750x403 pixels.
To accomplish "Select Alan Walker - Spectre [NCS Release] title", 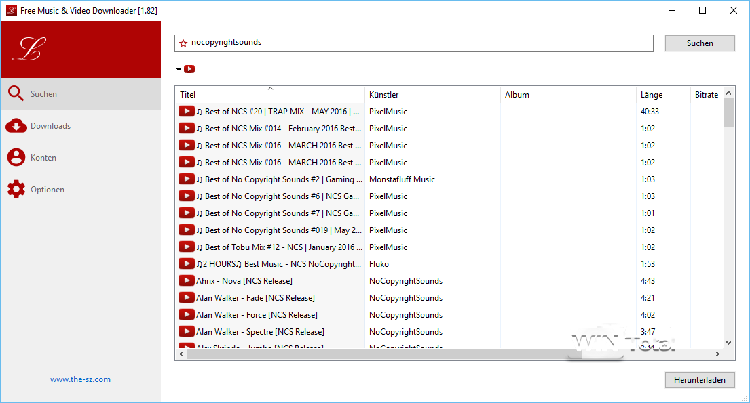I will [x=260, y=332].
